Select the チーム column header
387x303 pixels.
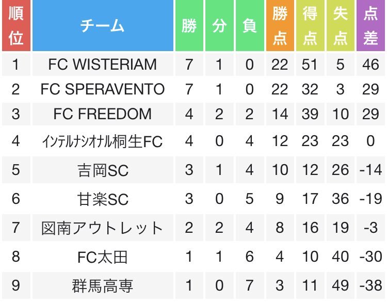tap(102, 26)
